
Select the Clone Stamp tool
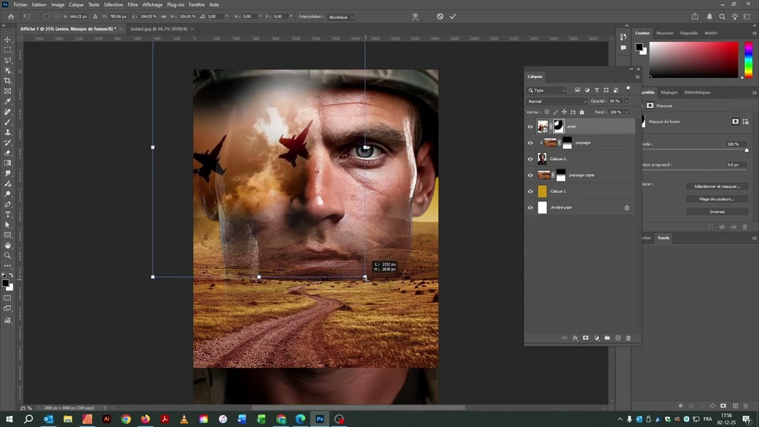pyautogui.click(x=8, y=132)
